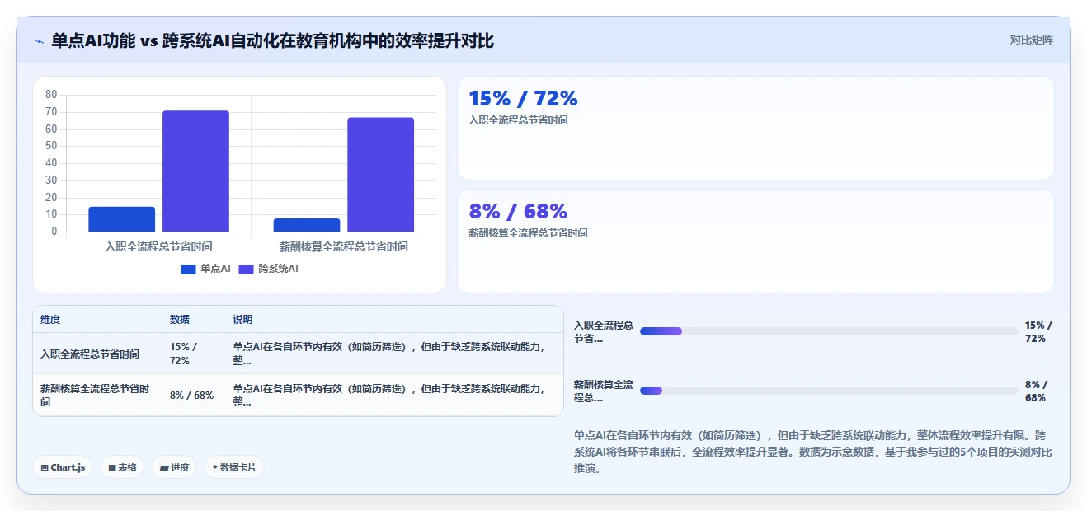Click the main title 单点AI功能 vs 跨系统AI自动化
1087x511 pixels.
(272, 40)
